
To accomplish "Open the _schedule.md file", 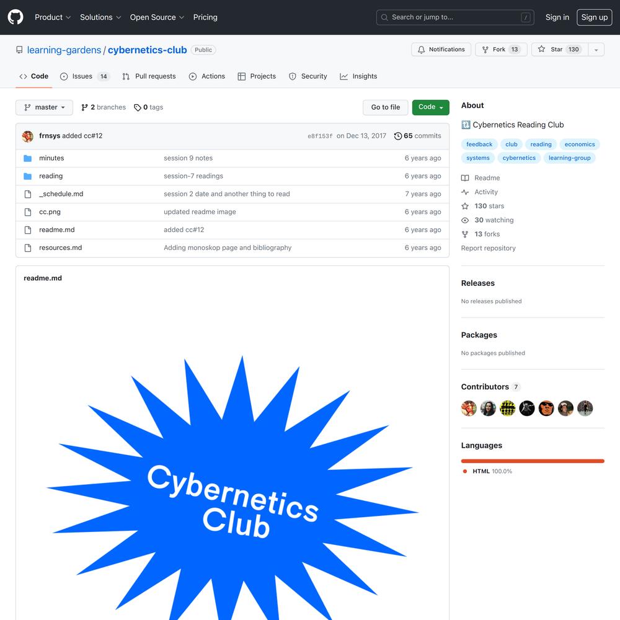I will click(x=61, y=193).
